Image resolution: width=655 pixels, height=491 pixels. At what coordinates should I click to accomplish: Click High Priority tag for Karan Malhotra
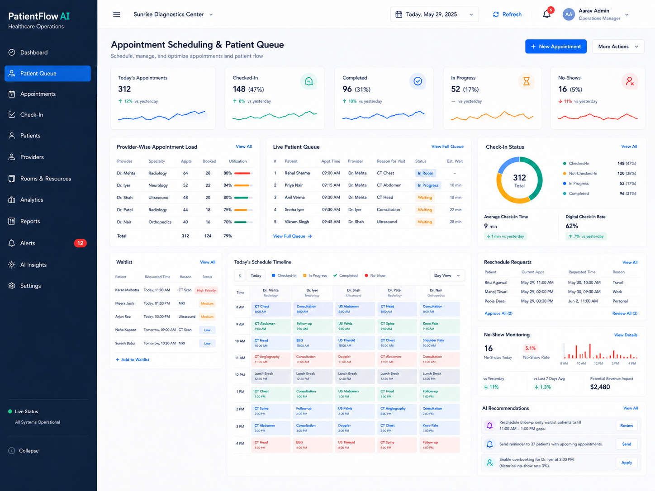click(206, 290)
